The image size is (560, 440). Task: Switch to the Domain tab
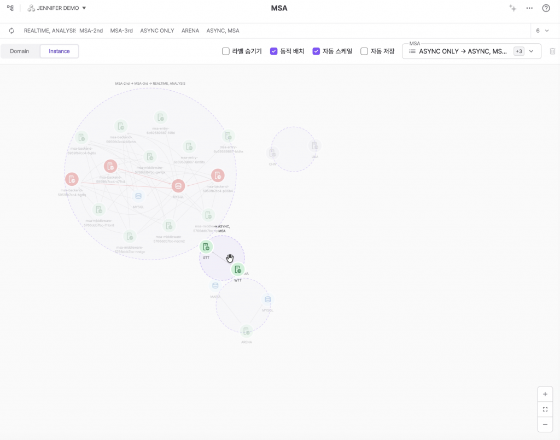pos(20,51)
